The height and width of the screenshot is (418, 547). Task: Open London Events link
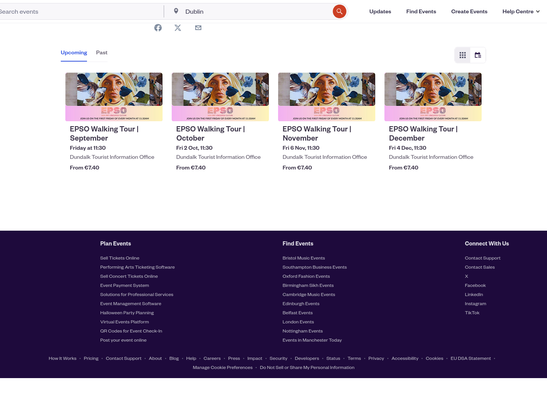coord(298,322)
